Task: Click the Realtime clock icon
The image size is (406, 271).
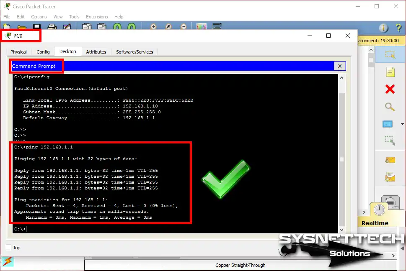Action: (379, 210)
